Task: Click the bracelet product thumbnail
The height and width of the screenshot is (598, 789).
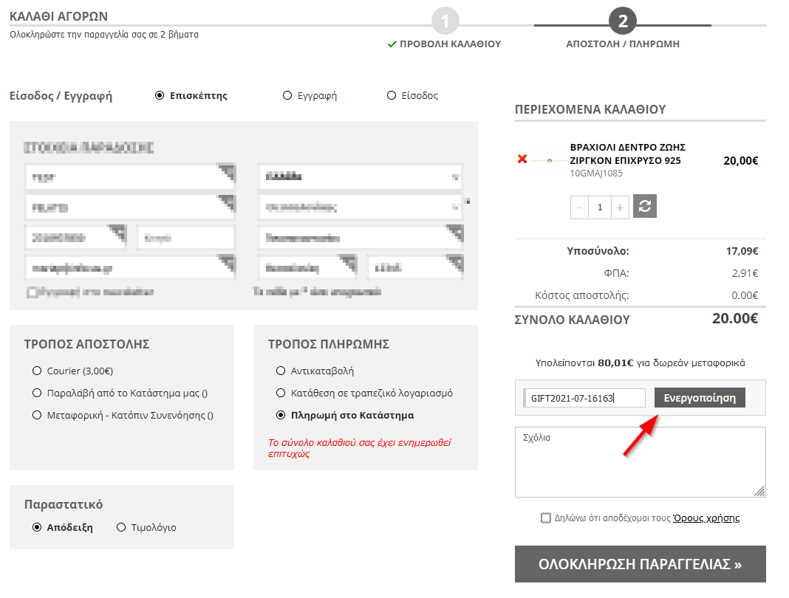Action: click(x=549, y=160)
